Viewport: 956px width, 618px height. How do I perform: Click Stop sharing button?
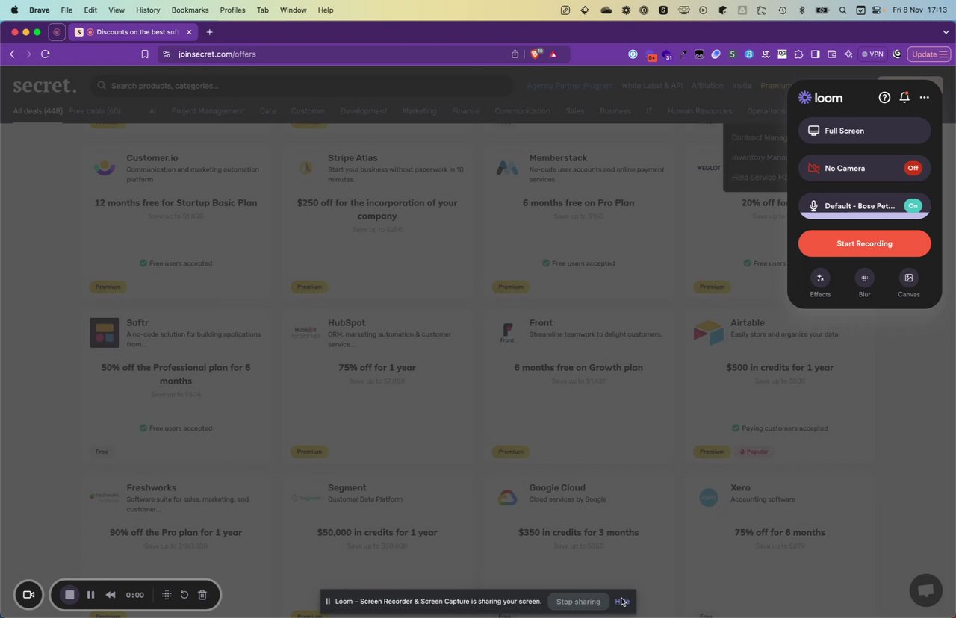(578, 602)
